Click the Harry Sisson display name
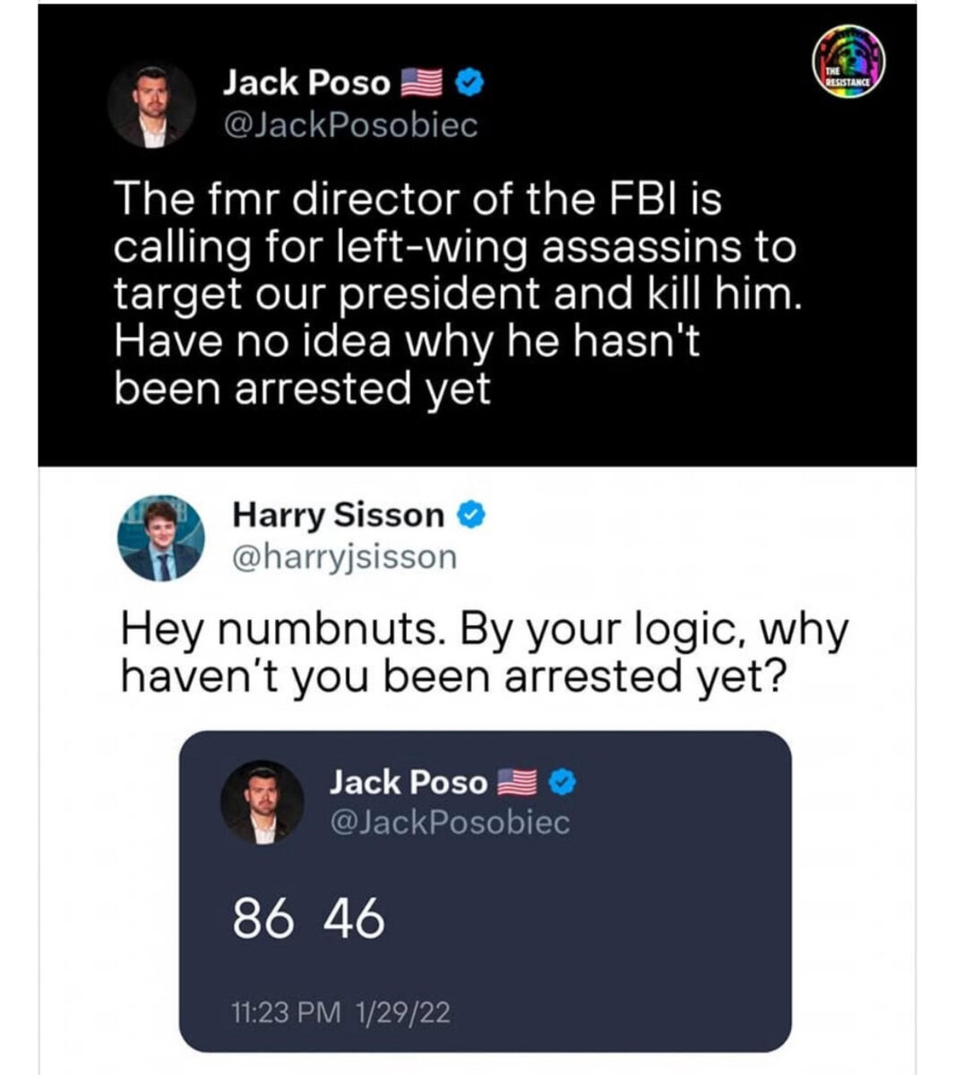This screenshot has height=1075, width=955. pyautogui.click(x=338, y=515)
